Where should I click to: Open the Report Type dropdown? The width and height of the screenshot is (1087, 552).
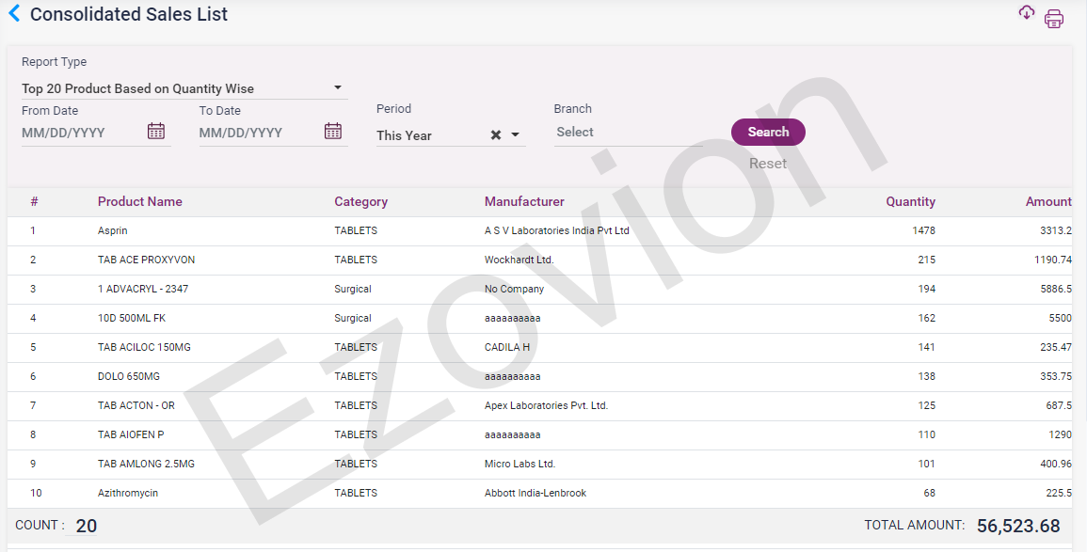coord(336,87)
